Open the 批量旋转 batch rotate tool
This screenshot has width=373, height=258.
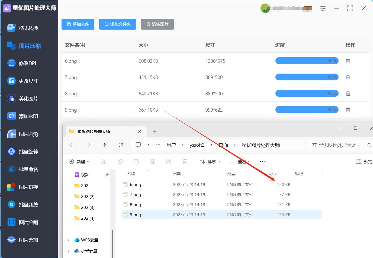click(23, 152)
